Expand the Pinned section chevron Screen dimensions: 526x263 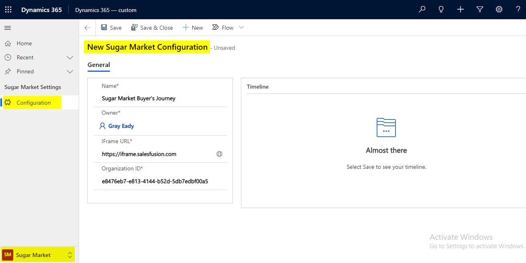[70, 72]
